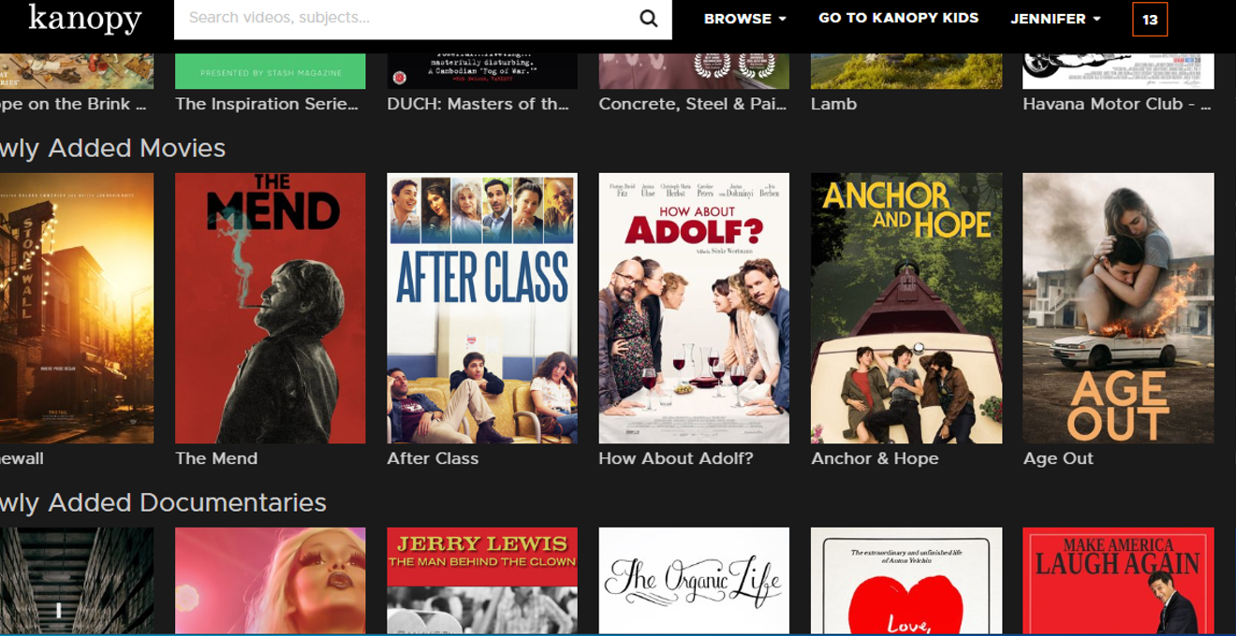Open the Lamb thumbnail image
This screenshot has width=1236, height=636.
pyautogui.click(x=906, y=71)
